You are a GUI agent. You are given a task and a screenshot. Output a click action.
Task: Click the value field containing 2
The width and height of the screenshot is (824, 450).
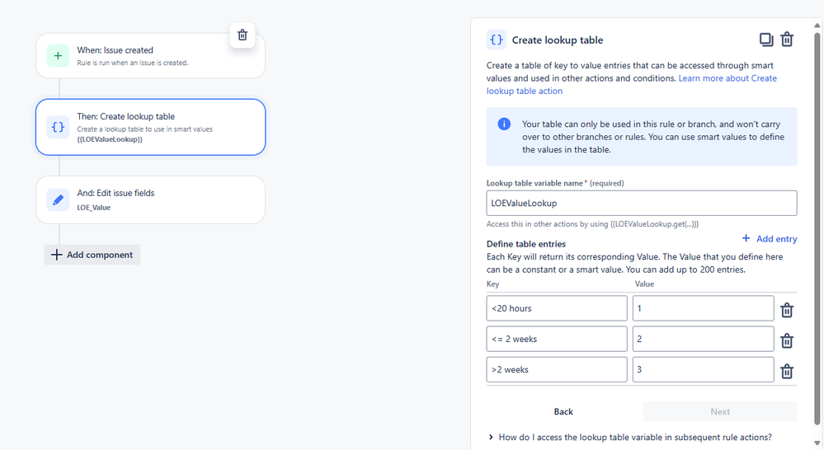coord(703,339)
